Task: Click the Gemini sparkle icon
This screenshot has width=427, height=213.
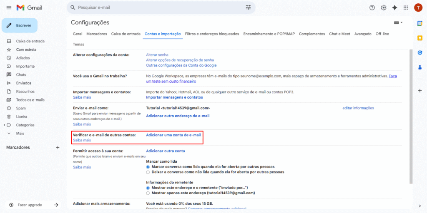Action: 394,7
